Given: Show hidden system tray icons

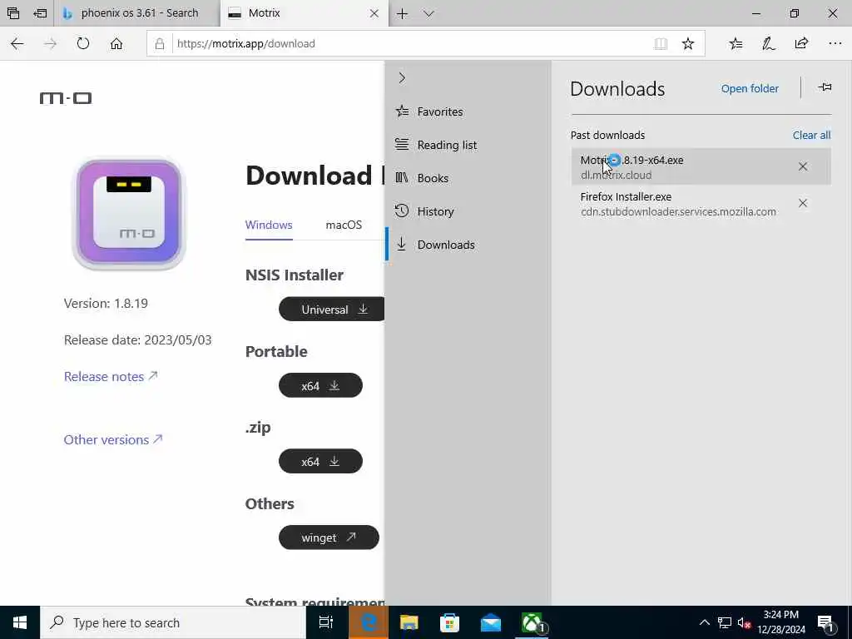Looking at the screenshot, I should pyautogui.click(x=704, y=622).
